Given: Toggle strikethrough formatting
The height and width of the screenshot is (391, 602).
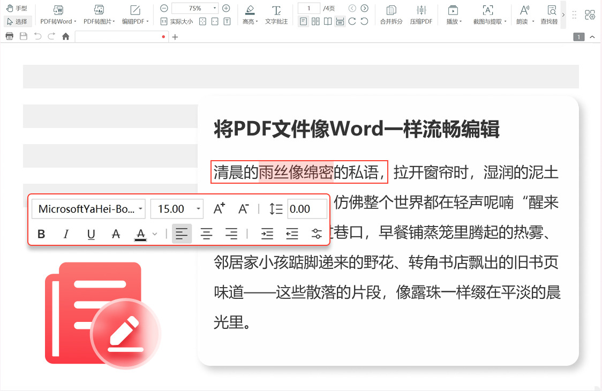Looking at the screenshot, I should pos(116,234).
